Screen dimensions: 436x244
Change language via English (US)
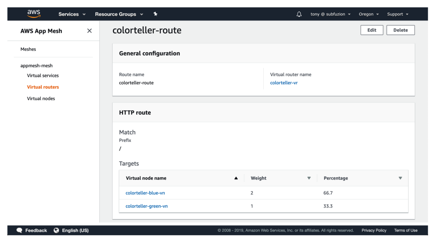point(75,230)
